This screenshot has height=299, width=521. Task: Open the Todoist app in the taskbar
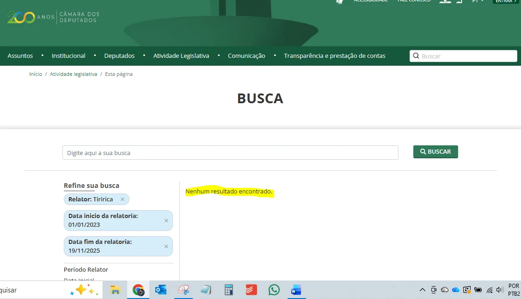[251, 290]
